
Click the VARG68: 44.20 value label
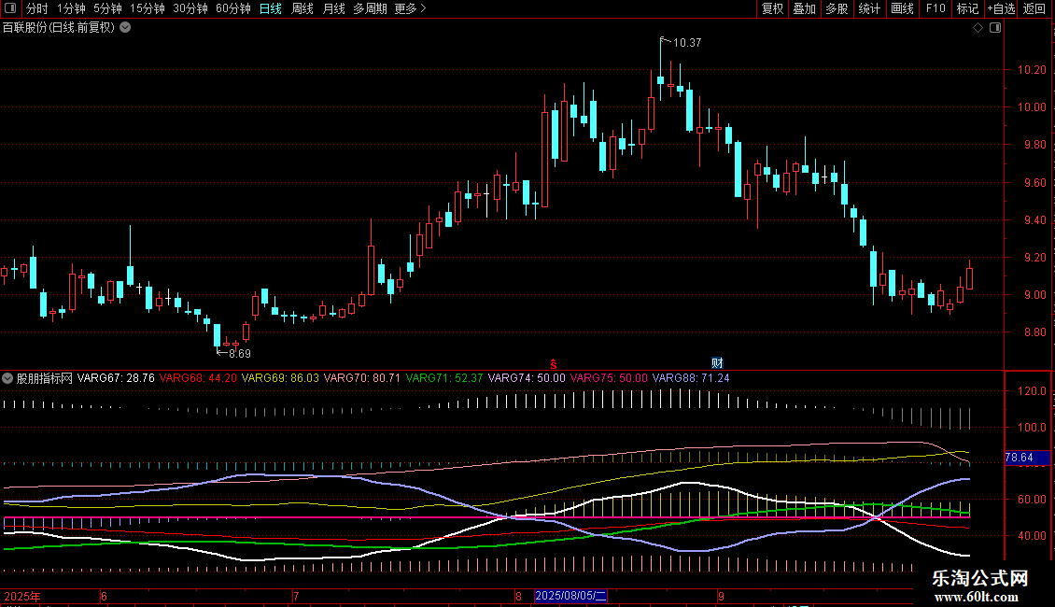click(198, 378)
